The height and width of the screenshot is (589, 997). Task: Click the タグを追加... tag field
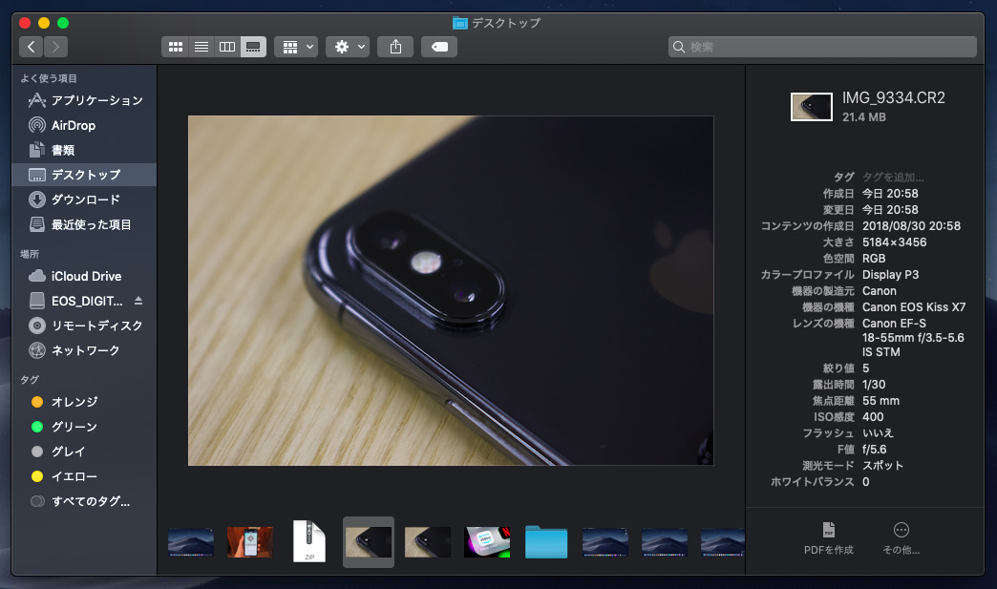click(893, 178)
